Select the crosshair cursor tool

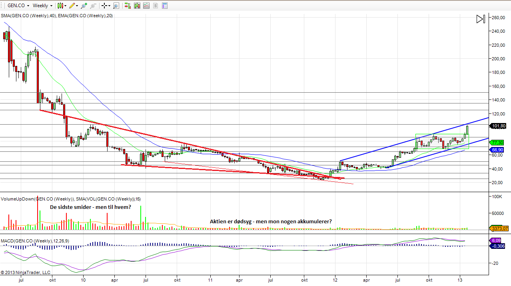(104, 6)
